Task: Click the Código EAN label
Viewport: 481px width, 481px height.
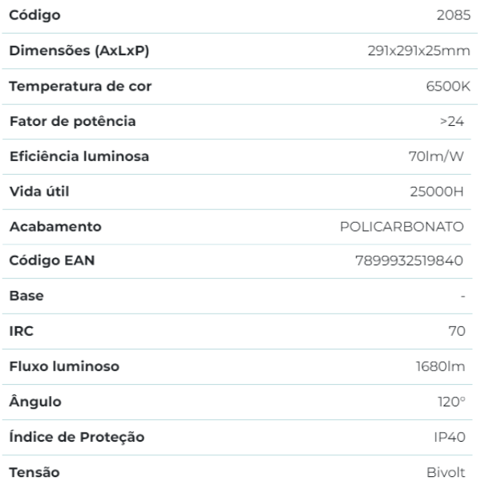Action: pyautogui.click(x=53, y=261)
